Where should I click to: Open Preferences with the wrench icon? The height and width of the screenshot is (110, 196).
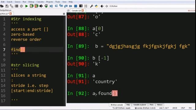92,6
